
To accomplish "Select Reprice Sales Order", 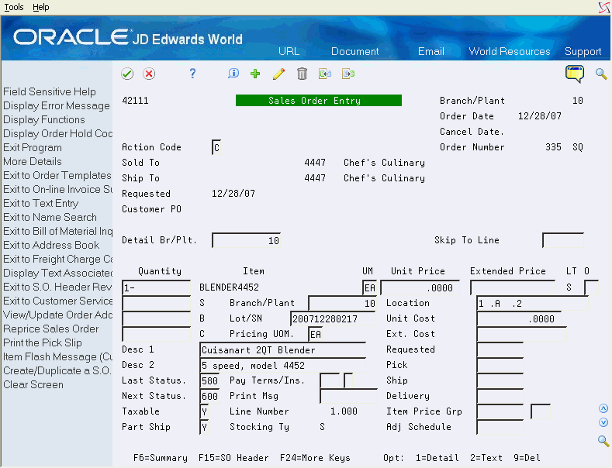I will coord(51,329).
